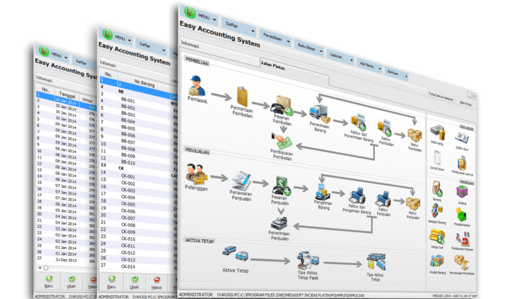This screenshot has height=299, width=509.
Task: Select the Penerimaan Barang truck icon
Action: 318,113
